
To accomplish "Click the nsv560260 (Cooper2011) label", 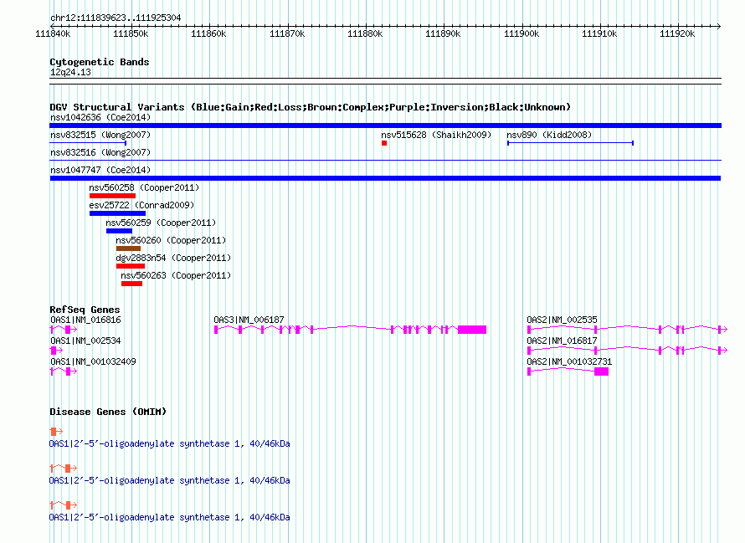I will click(171, 240).
